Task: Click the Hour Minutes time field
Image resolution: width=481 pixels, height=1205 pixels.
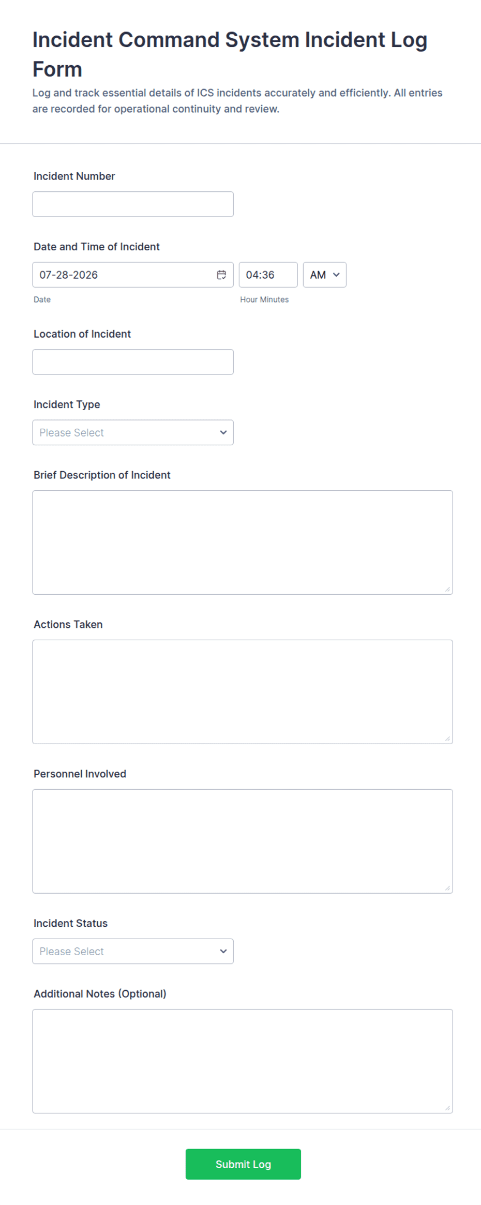Action: pos(268,275)
